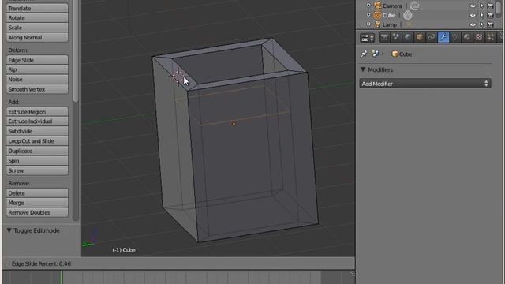Click the outliner vertical scrollbar

[x=499, y=8]
